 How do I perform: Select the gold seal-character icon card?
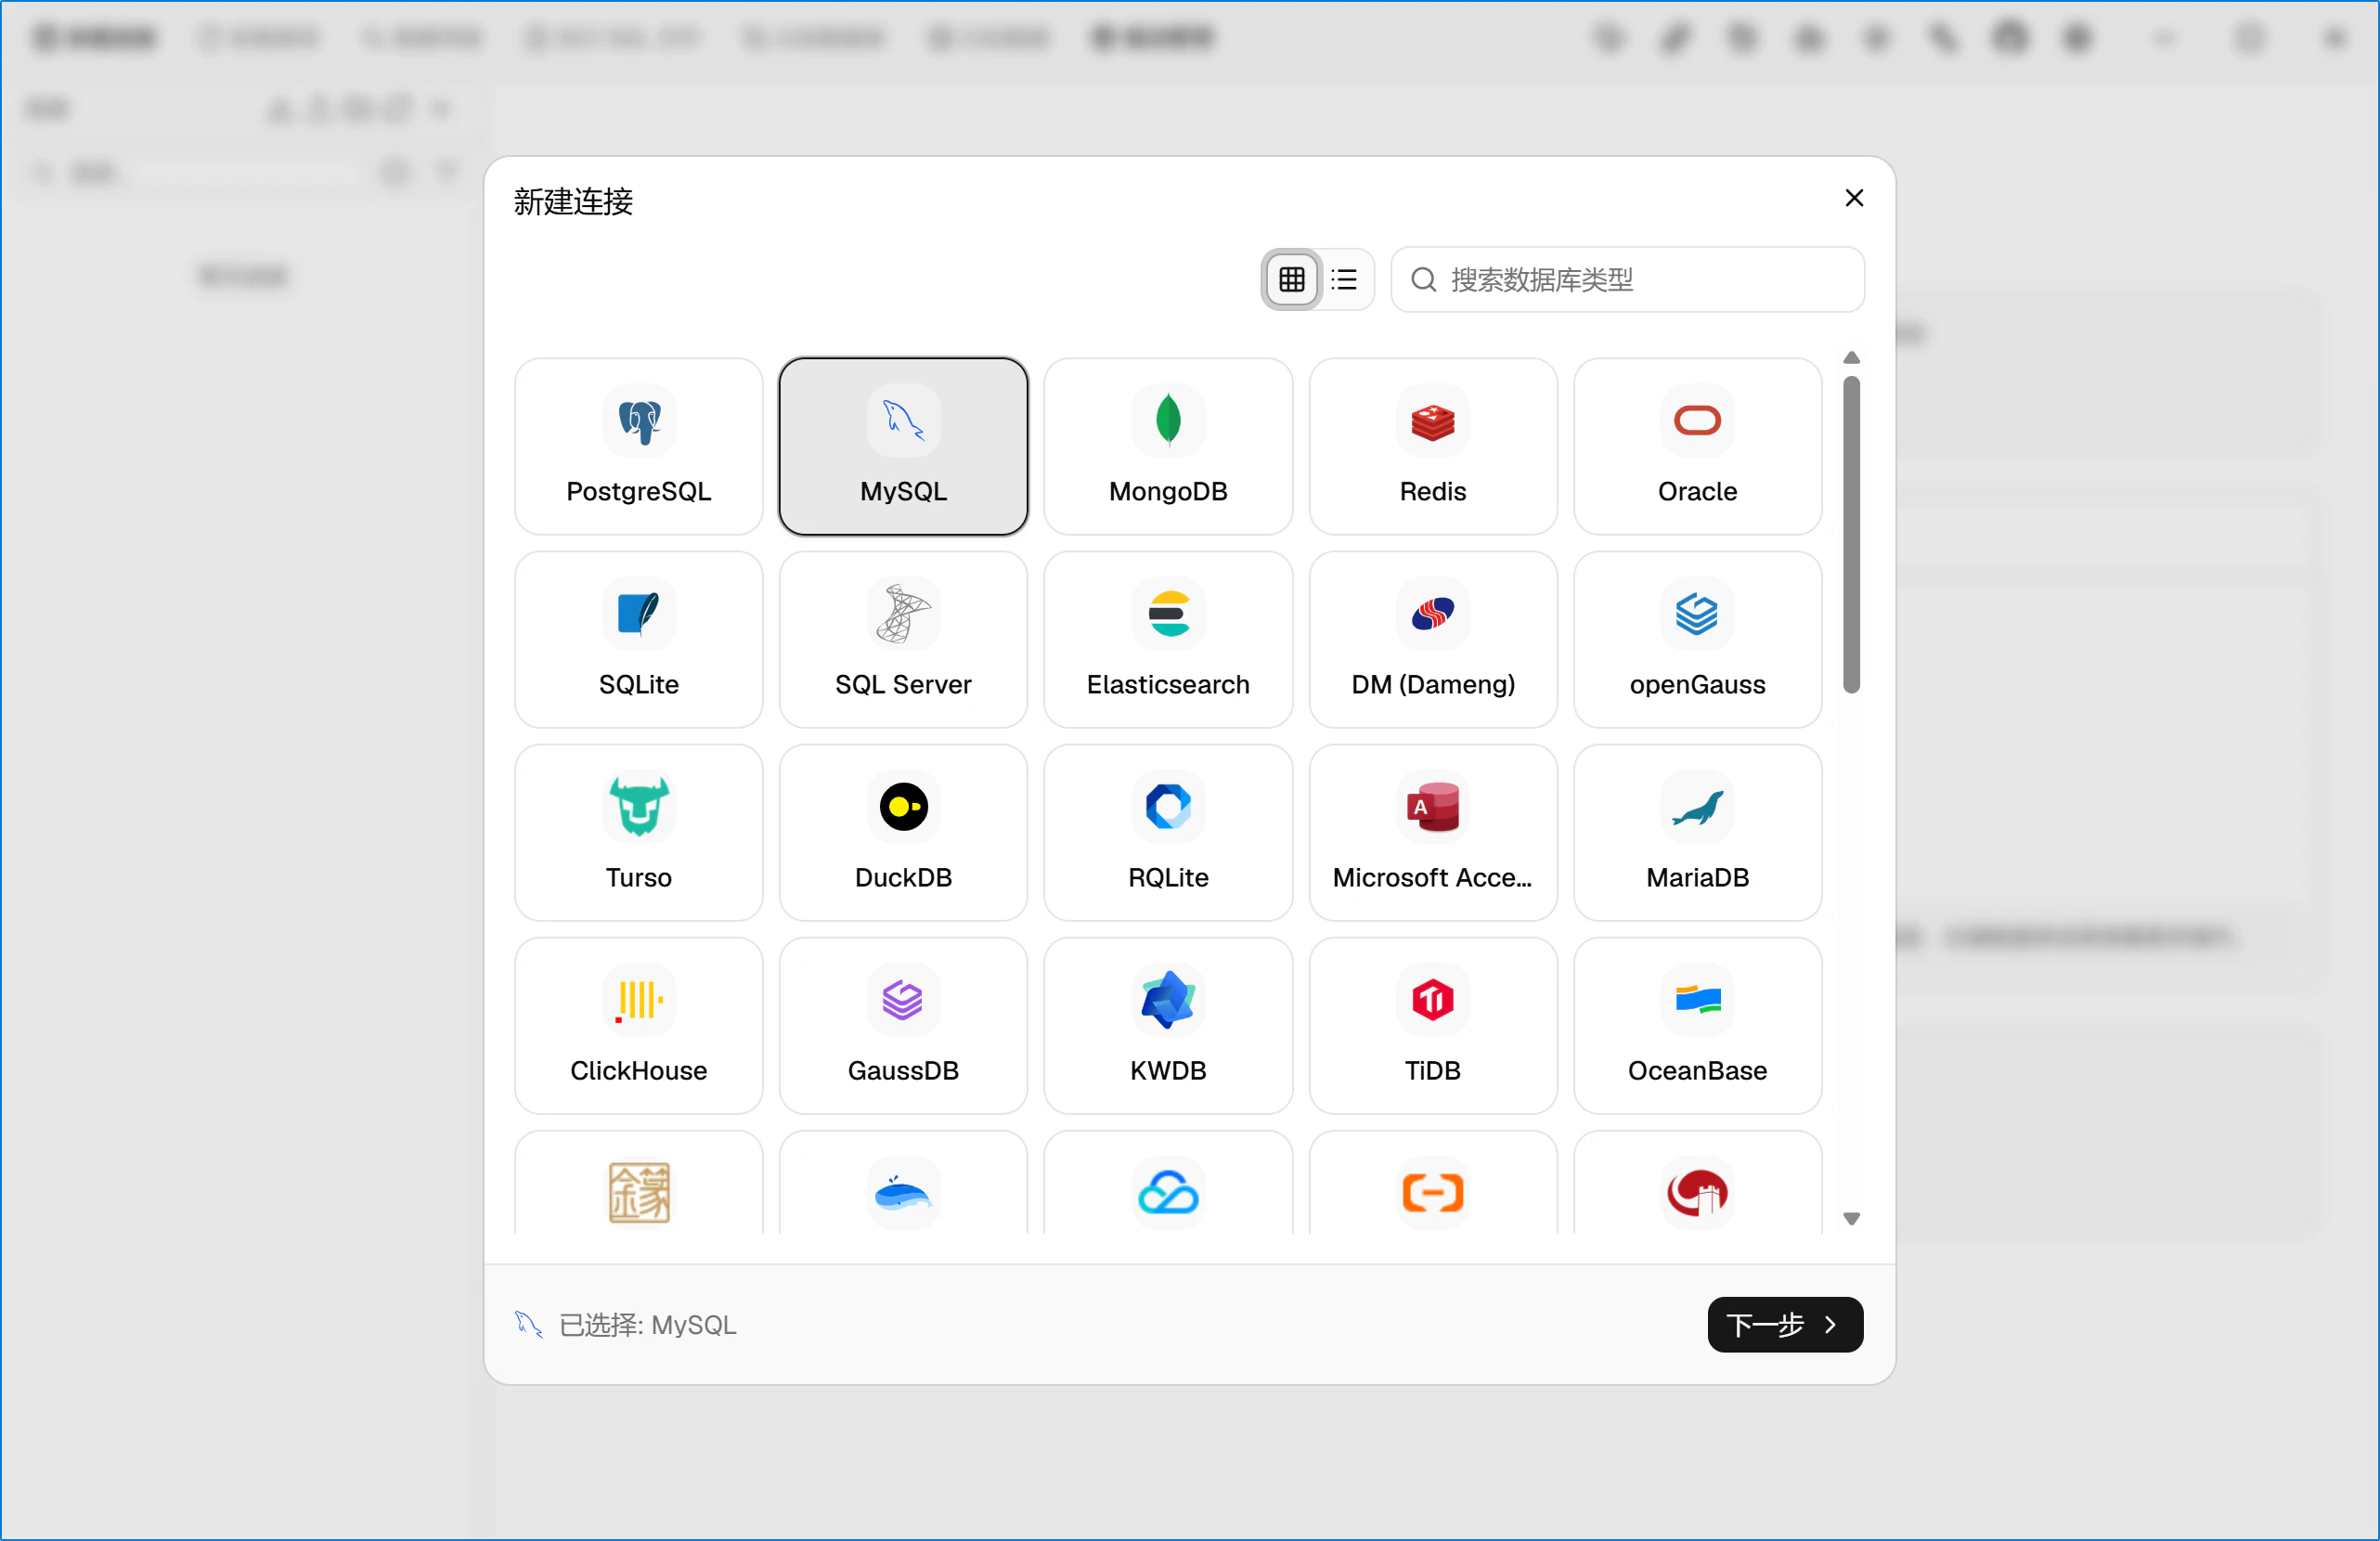(x=638, y=1182)
